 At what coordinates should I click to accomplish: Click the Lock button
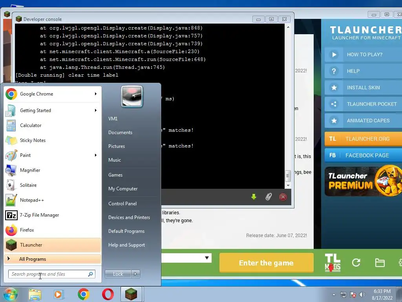(118, 274)
